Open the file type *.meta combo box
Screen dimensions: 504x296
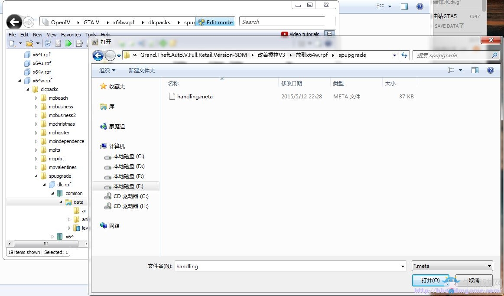click(x=452, y=266)
